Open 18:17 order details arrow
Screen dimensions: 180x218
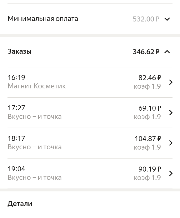(x=171, y=143)
